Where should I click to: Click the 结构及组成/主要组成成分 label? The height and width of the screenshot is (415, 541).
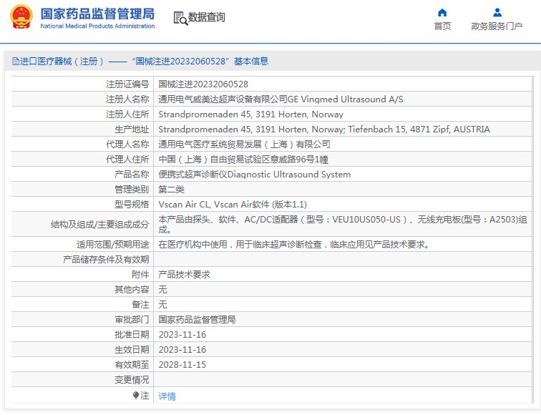pos(99,225)
